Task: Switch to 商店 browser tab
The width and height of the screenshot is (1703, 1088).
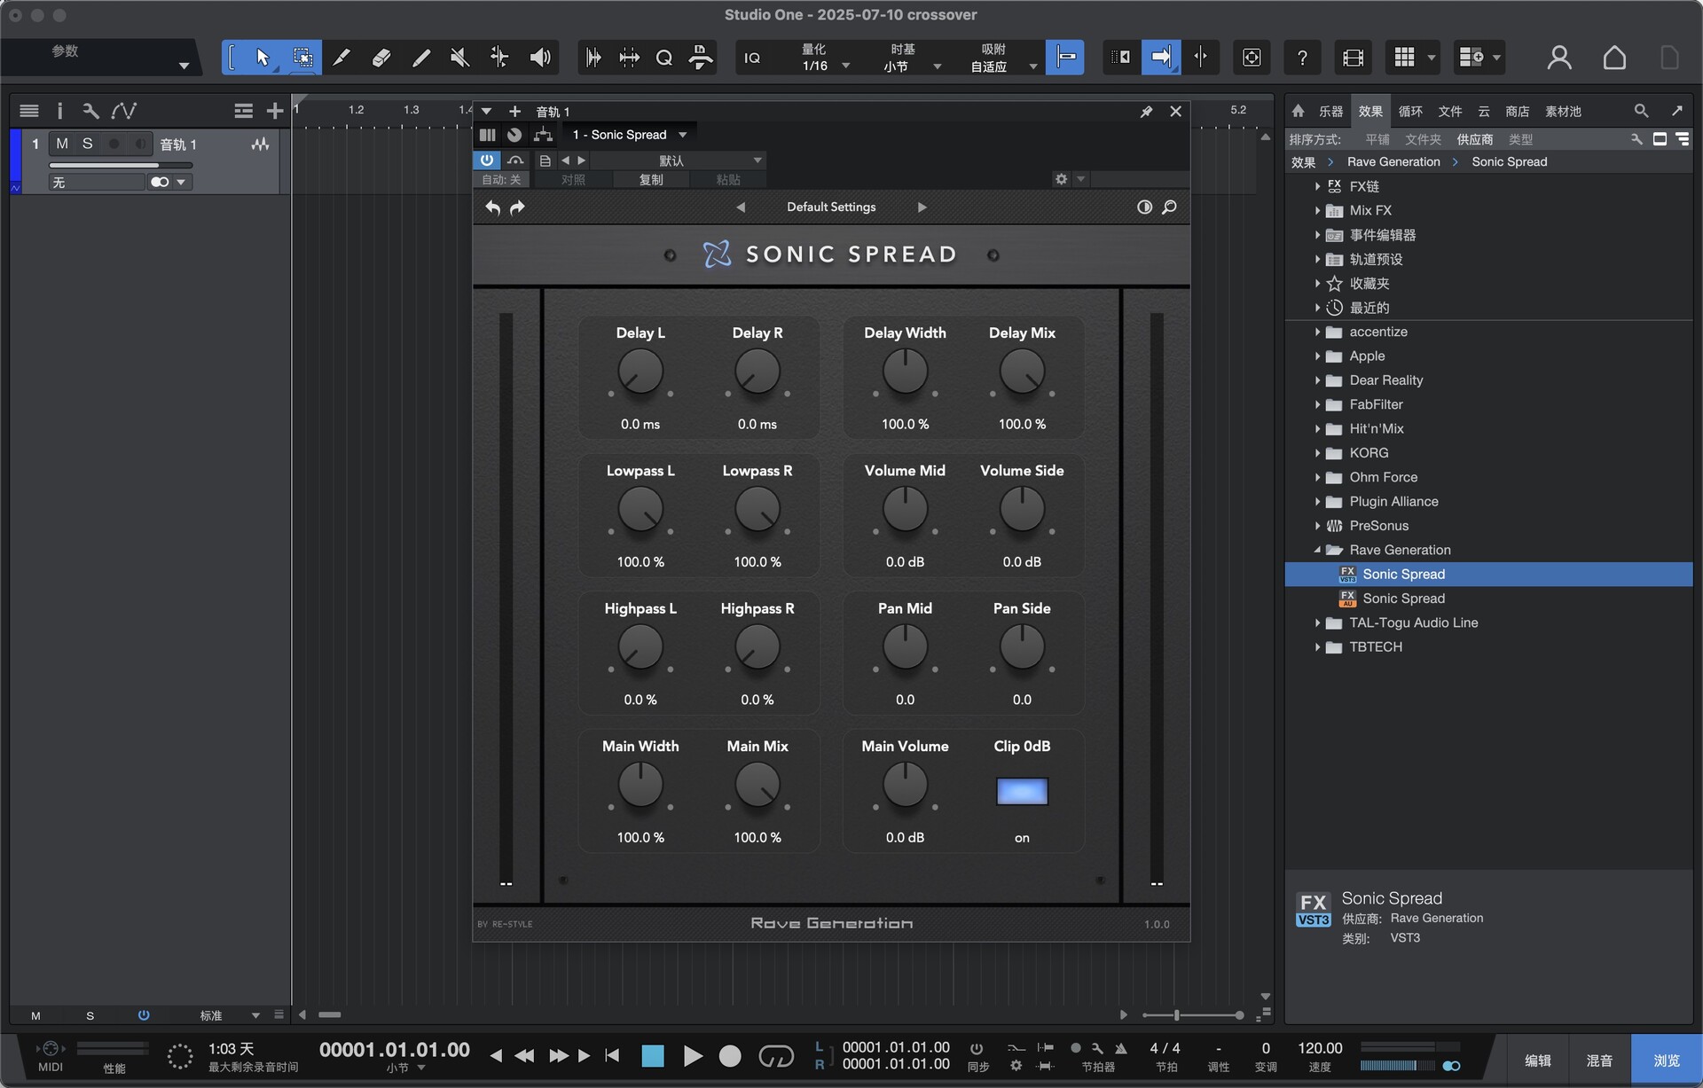Action: pyautogui.click(x=1517, y=111)
